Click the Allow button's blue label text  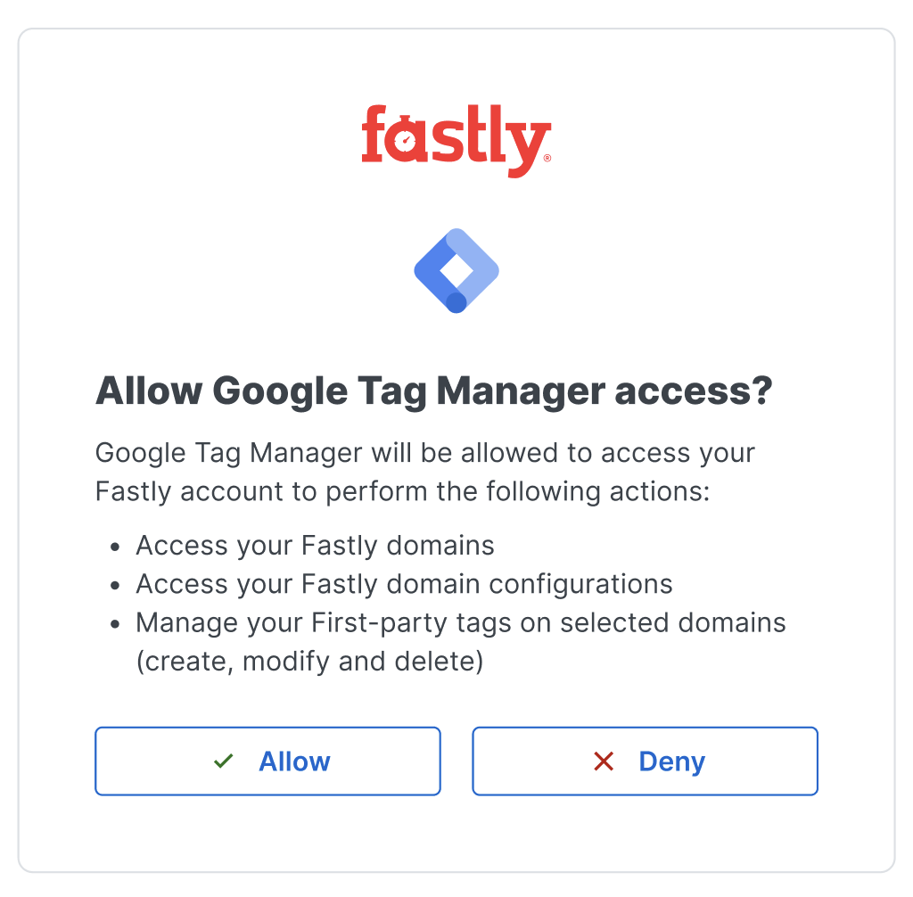click(x=294, y=761)
